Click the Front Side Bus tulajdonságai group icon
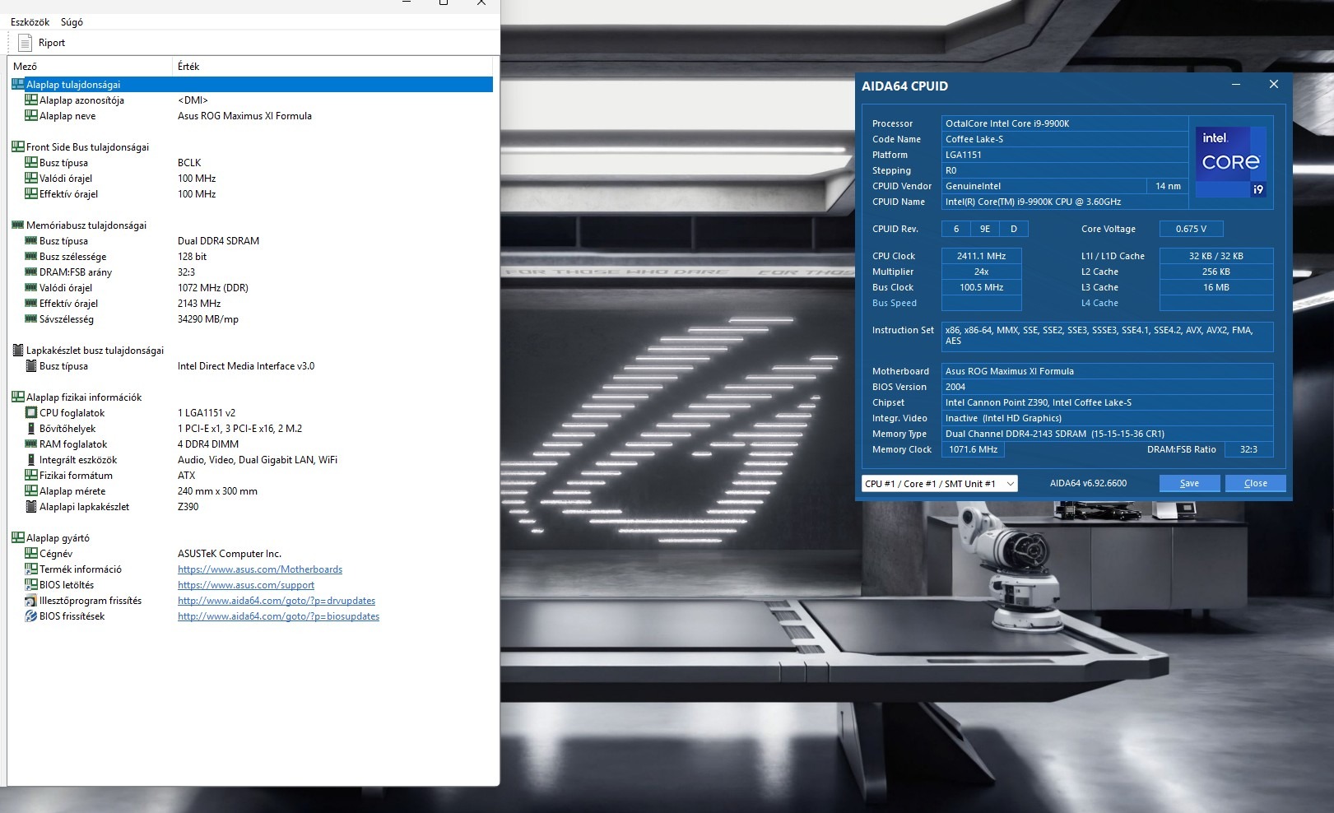Image resolution: width=1334 pixels, height=813 pixels. (x=18, y=146)
